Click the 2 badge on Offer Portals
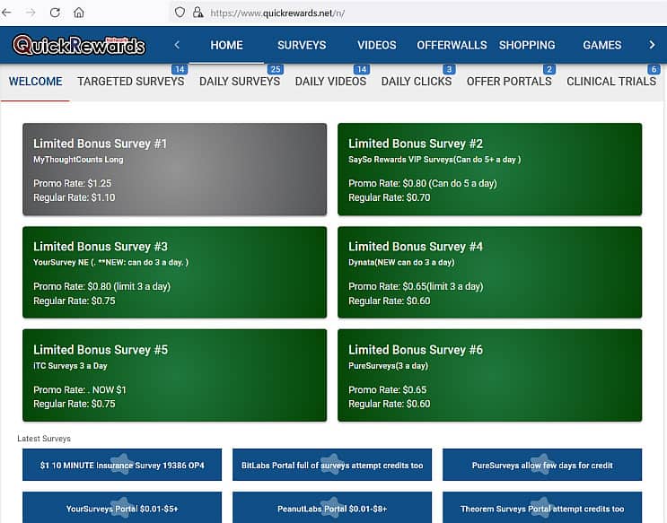Image resolution: width=667 pixels, height=523 pixels. pyautogui.click(x=549, y=69)
